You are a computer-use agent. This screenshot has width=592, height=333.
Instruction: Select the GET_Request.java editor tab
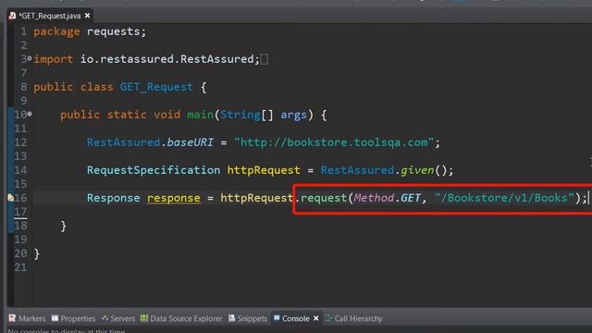click(49, 16)
